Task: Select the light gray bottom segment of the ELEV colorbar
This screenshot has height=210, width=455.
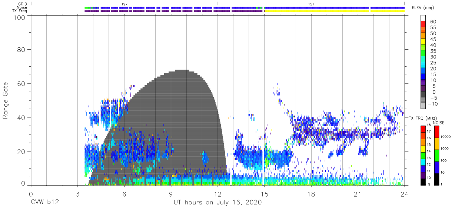Action: [x=423, y=107]
